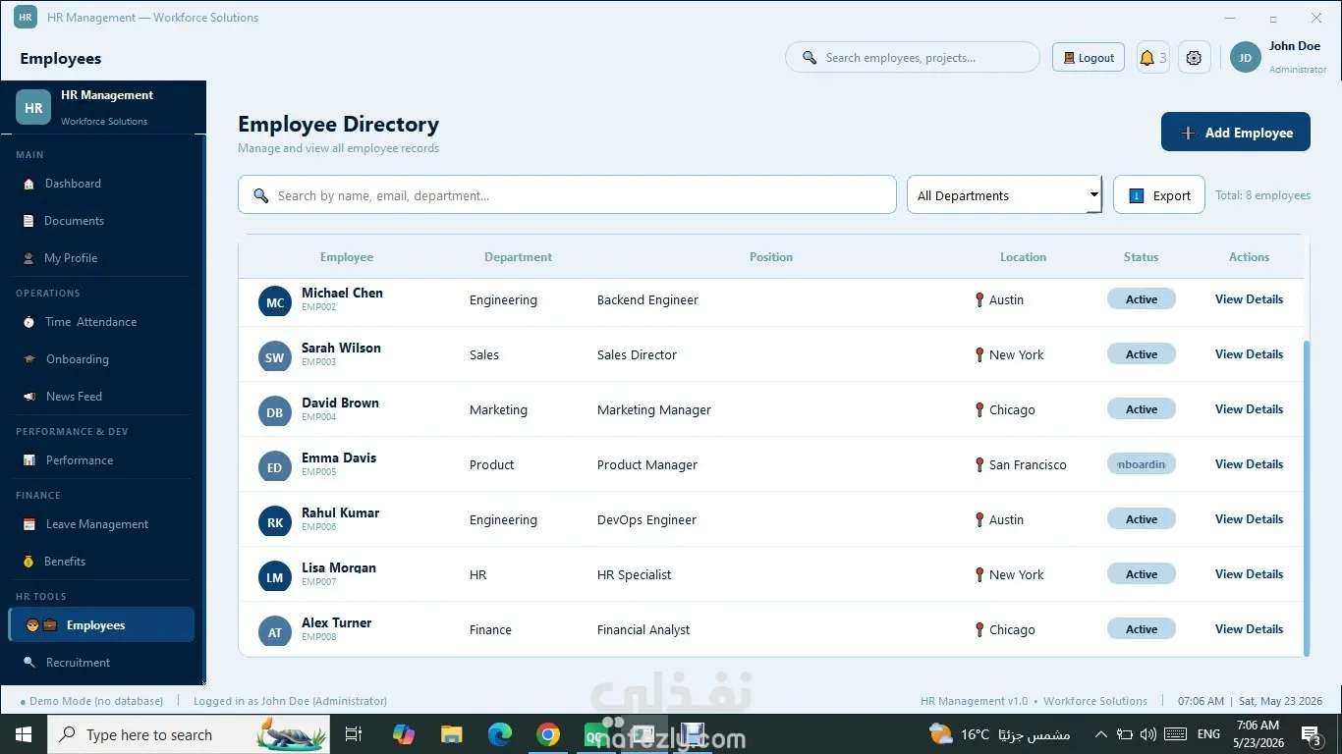1342x754 pixels.
Task: Click Emma Davis's ED avatar
Action: [x=275, y=467]
